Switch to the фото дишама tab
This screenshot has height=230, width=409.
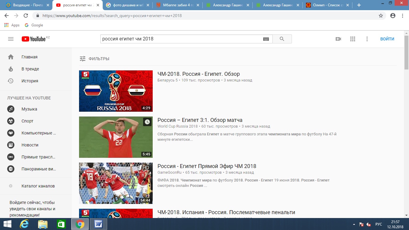127,5
